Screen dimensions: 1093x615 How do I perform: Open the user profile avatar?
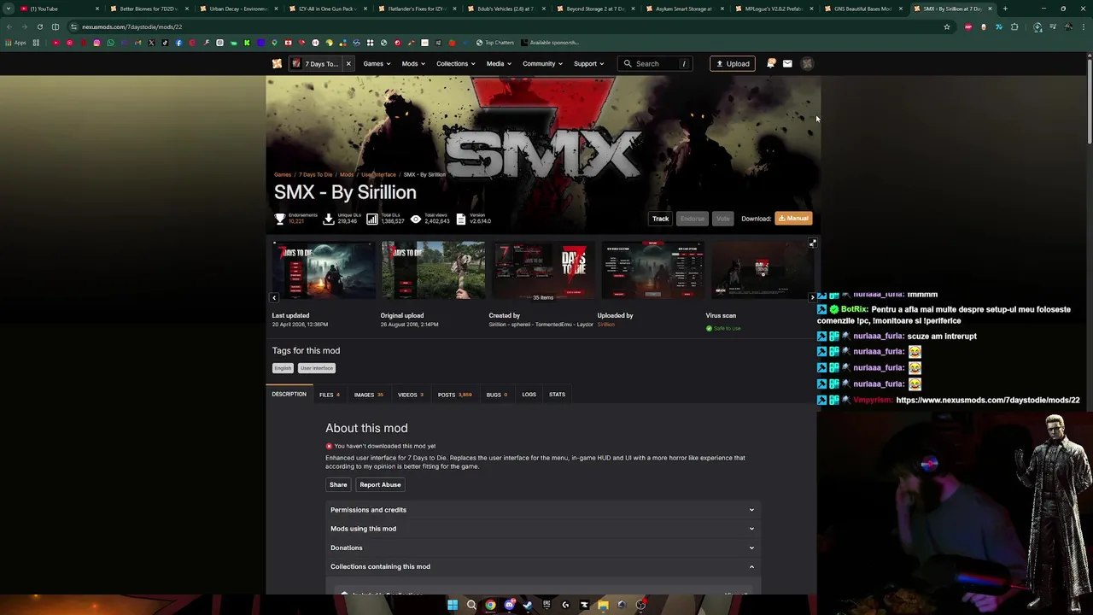(807, 64)
